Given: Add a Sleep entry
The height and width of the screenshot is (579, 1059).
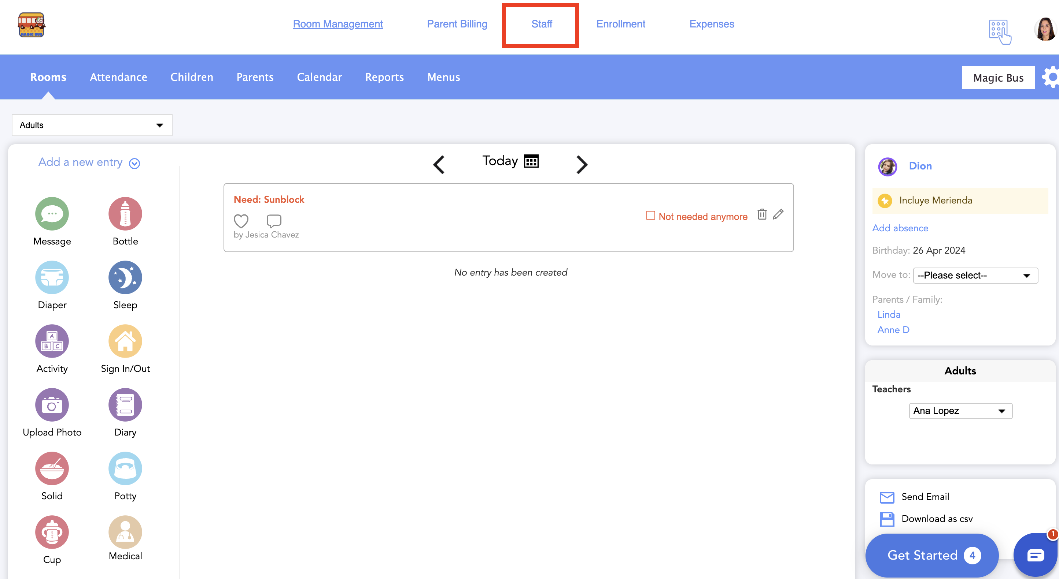Looking at the screenshot, I should pos(125,277).
